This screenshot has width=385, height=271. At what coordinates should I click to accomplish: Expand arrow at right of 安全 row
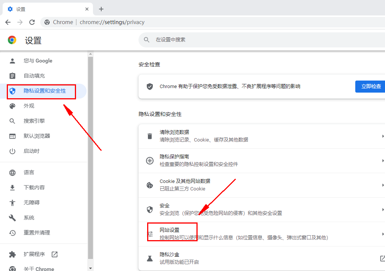pyautogui.click(x=383, y=210)
